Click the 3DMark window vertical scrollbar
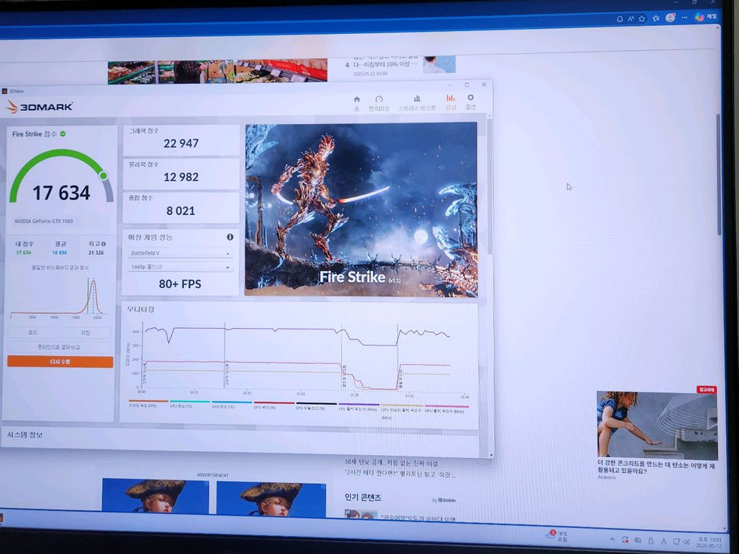This screenshot has width=739, height=554. [490, 186]
